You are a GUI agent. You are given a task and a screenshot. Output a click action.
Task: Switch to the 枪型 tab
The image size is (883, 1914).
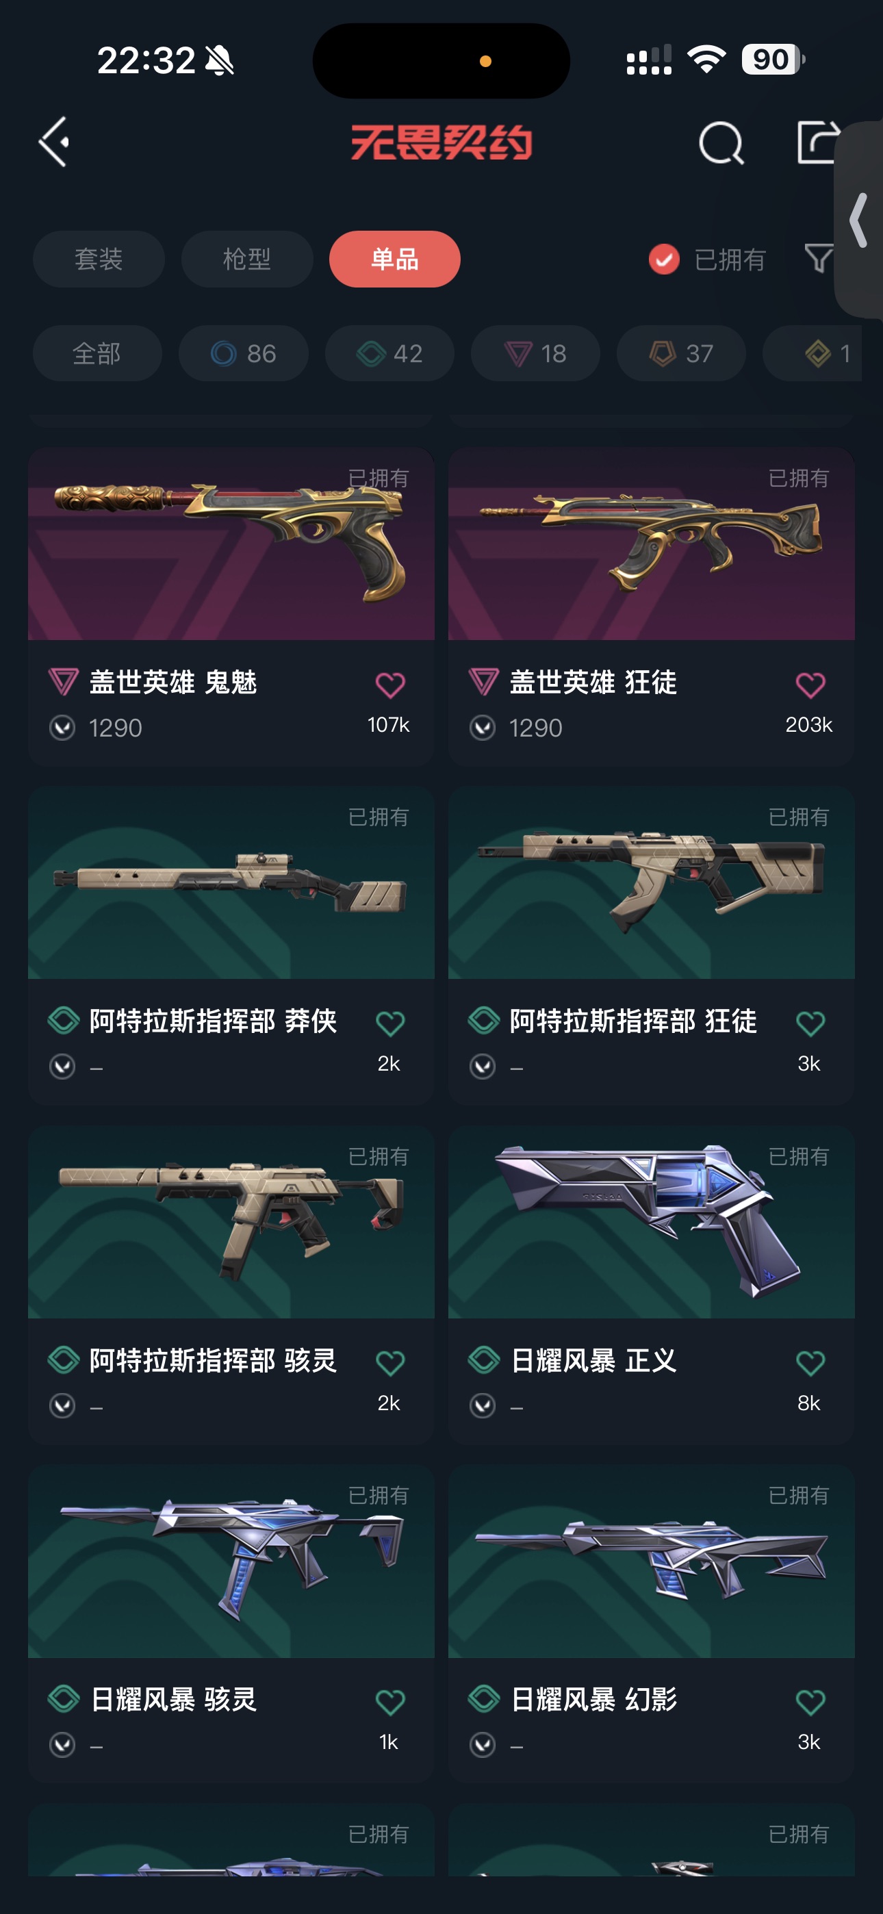coord(247,259)
